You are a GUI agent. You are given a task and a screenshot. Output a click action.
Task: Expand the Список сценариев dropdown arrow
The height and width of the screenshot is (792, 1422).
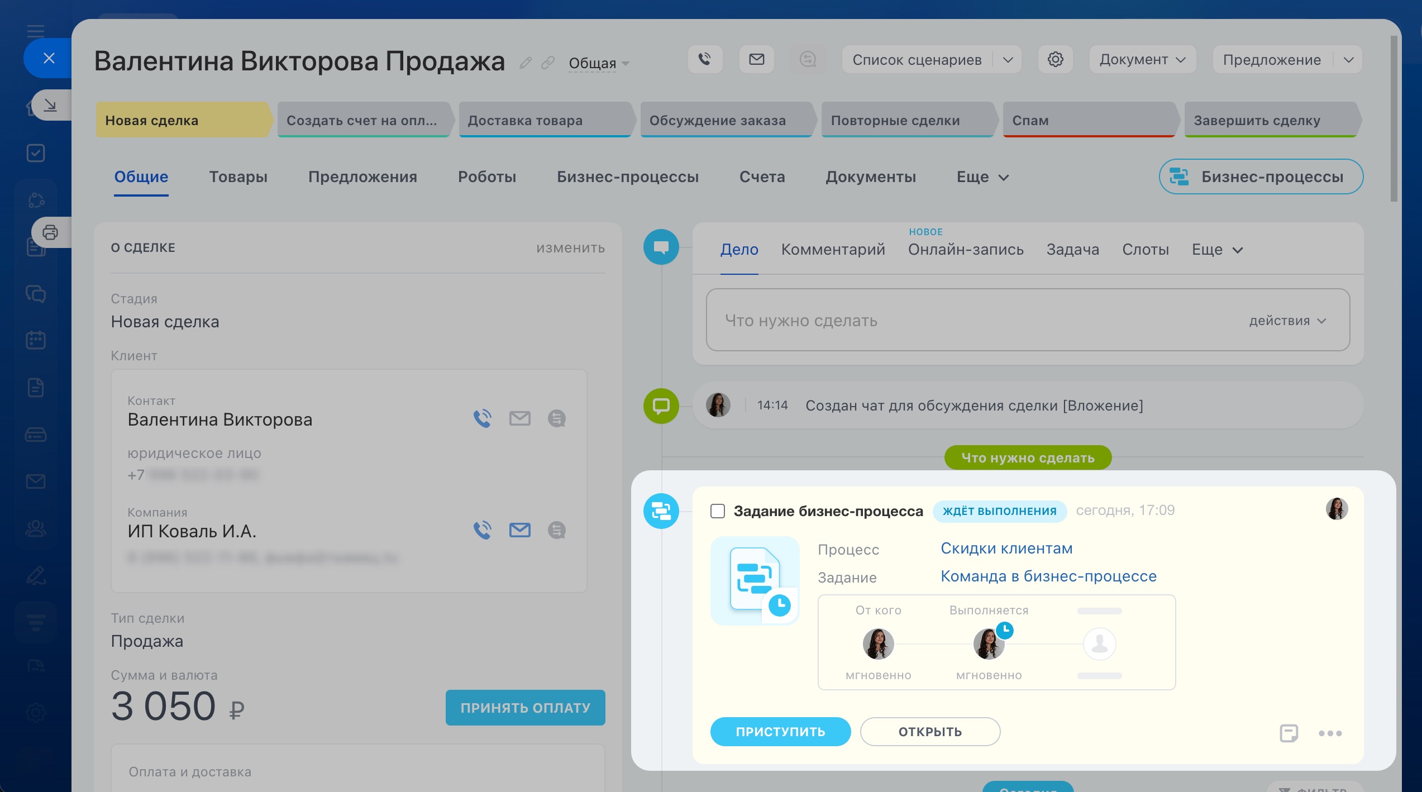tap(1008, 60)
